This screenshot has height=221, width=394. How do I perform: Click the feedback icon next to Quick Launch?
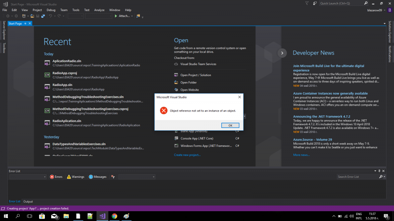(315, 3)
